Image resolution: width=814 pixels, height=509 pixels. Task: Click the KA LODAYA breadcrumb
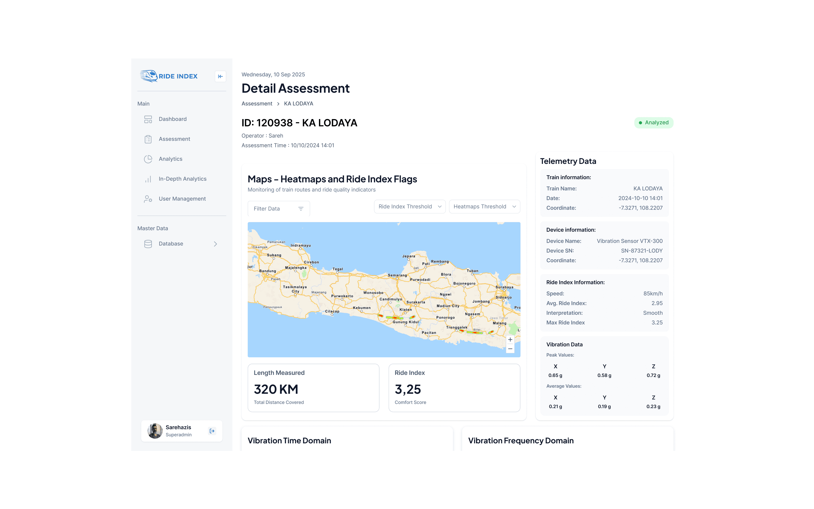298,104
